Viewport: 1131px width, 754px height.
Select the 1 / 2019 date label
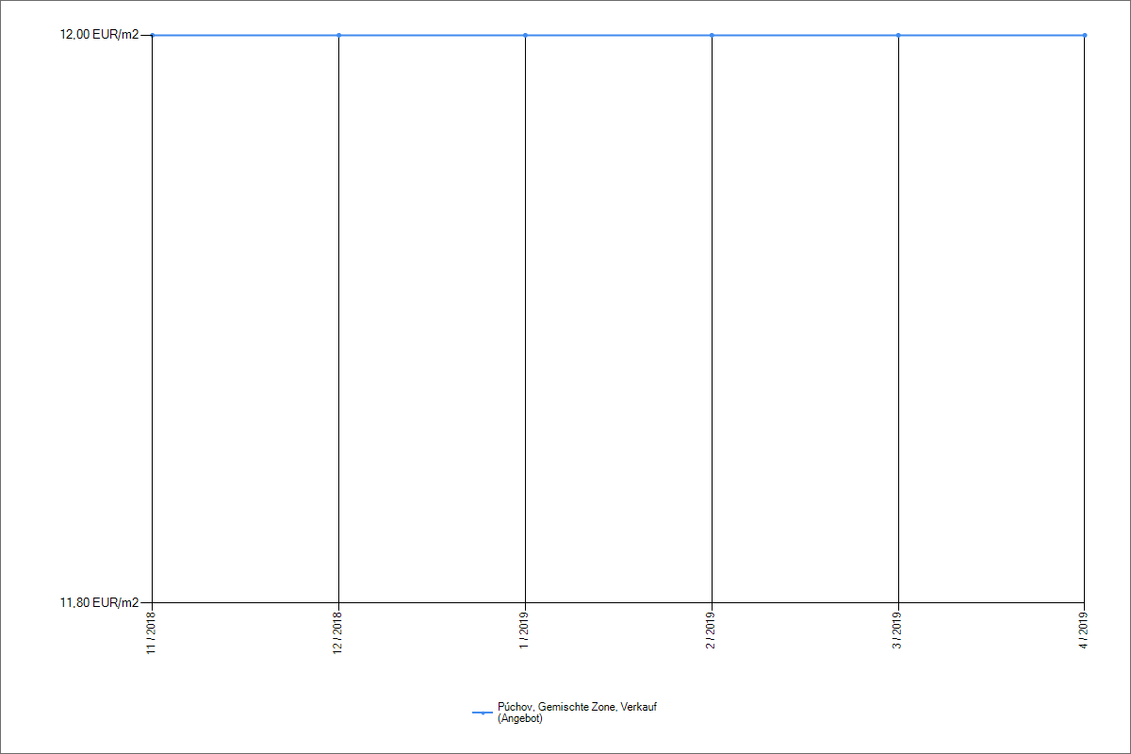(x=525, y=630)
